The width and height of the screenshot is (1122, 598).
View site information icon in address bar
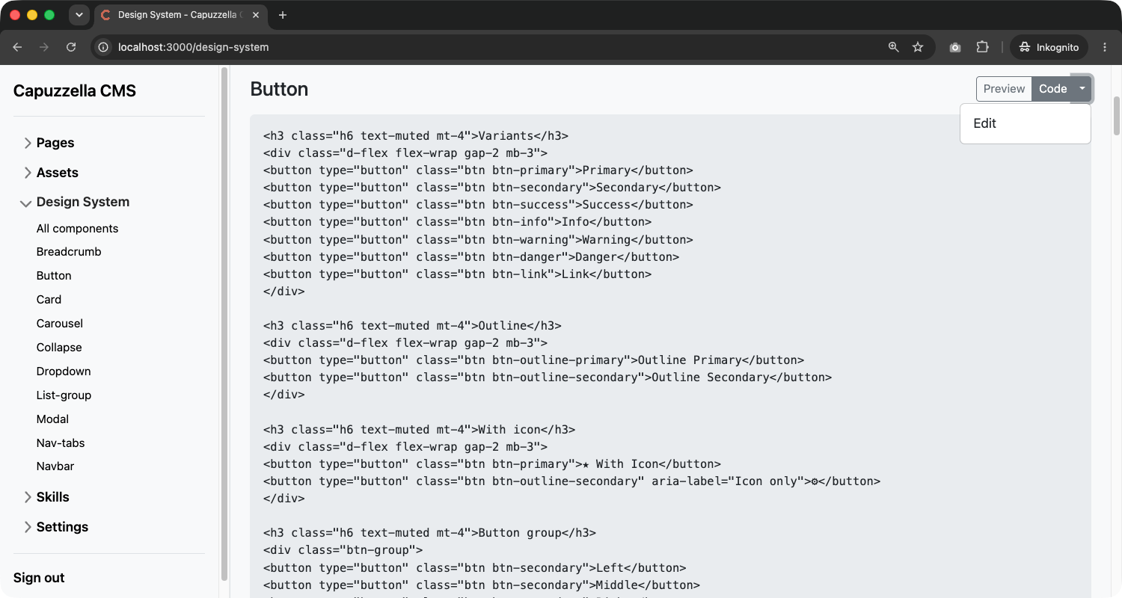[104, 47]
